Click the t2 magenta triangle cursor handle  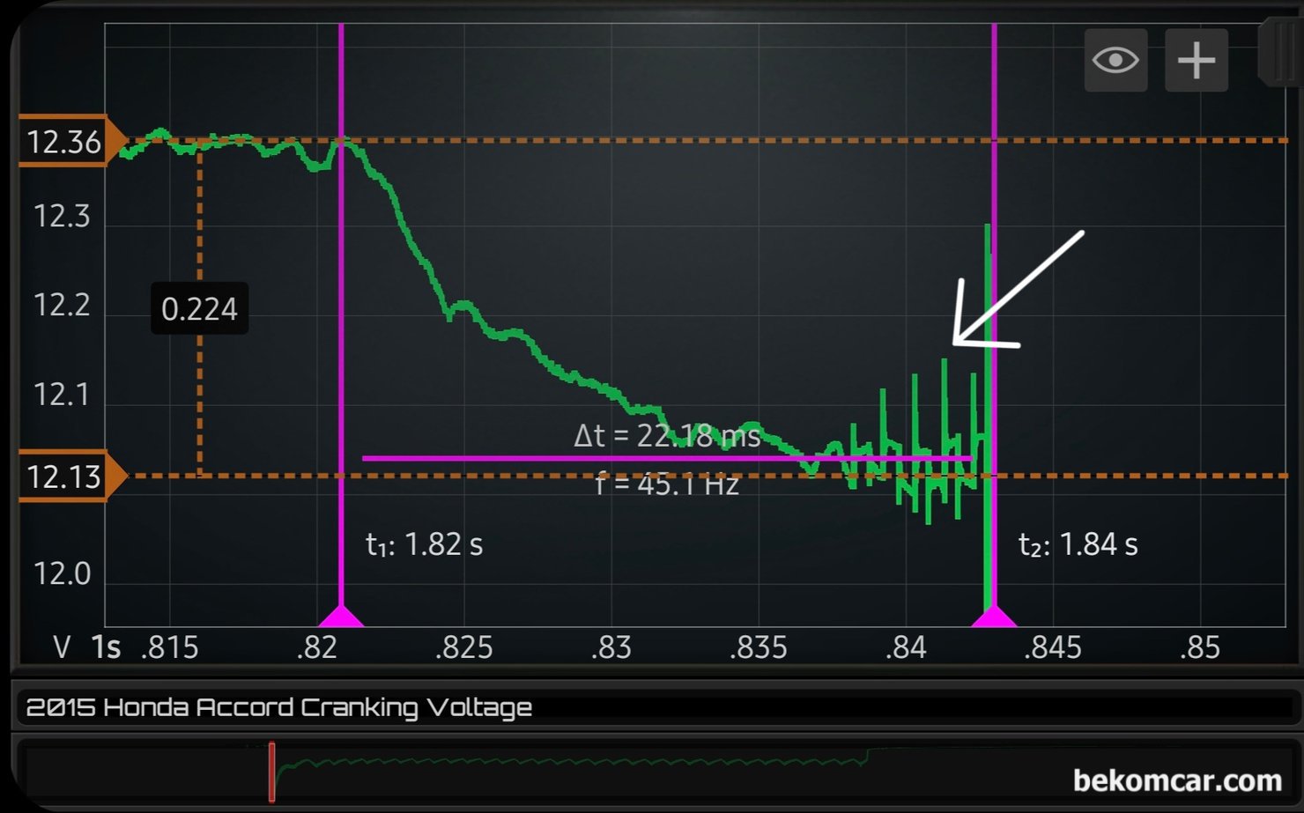[x=994, y=616]
